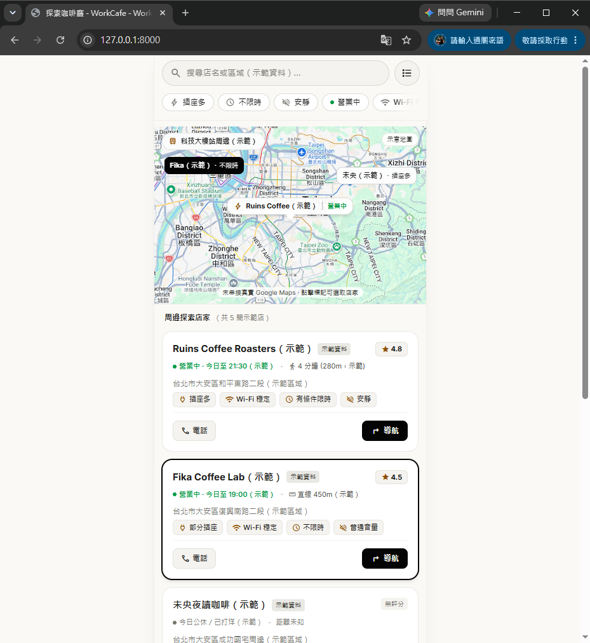Click 插座多 tag on Ruins Coffee card
The width and height of the screenshot is (590, 643).
point(194,399)
